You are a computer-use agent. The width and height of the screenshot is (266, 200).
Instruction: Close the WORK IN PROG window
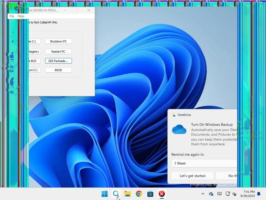(89, 10)
